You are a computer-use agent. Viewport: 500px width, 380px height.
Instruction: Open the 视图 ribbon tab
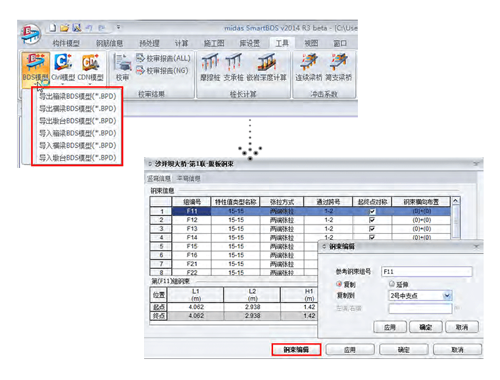tap(311, 43)
